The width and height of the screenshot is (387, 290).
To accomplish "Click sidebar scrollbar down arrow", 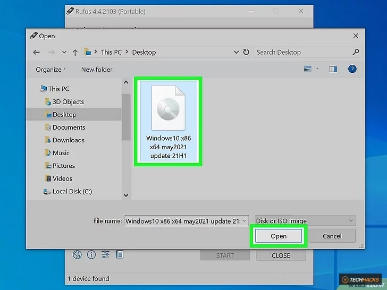I will [x=126, y=195].
